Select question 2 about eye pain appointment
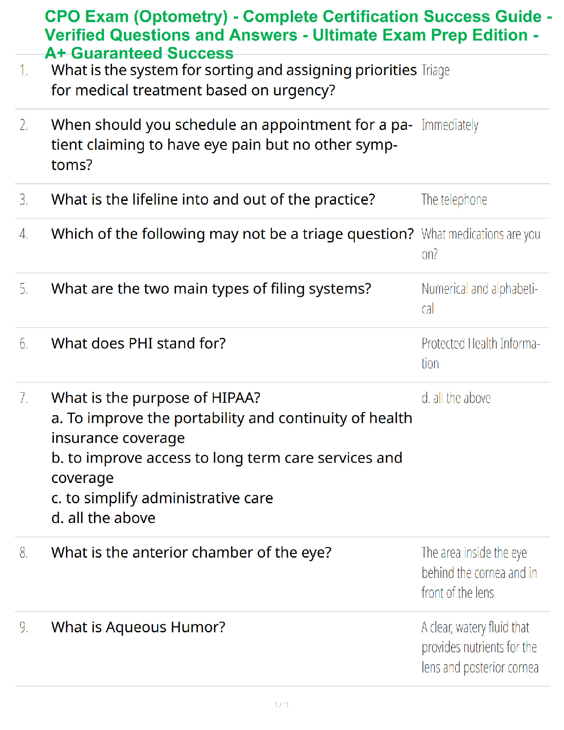This screenshot has height=730, width=564. tap(232, 145)
